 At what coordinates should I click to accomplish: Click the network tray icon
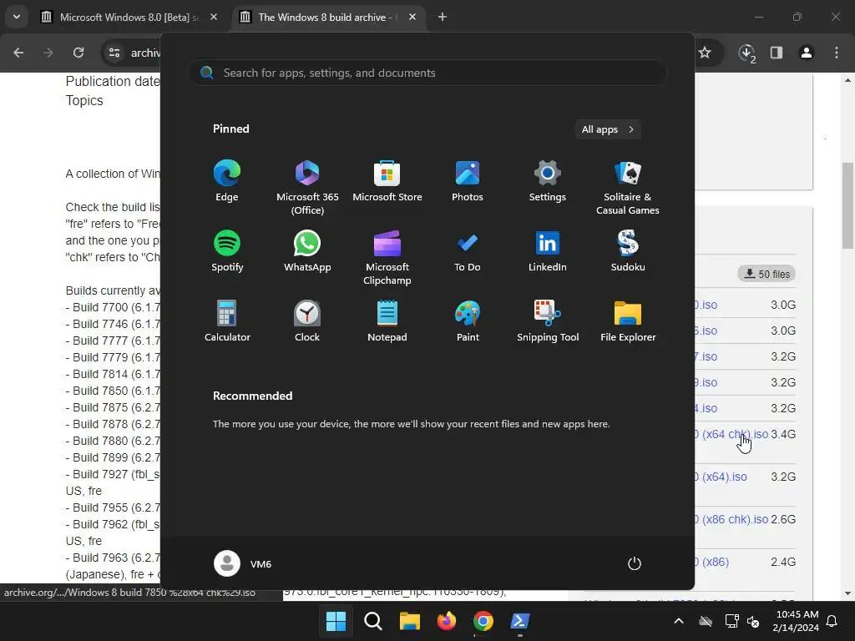pyautogui.click(x=731, y=621)
